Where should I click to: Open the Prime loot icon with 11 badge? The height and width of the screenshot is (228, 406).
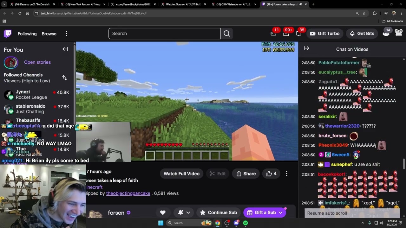[x=273, y=33]
